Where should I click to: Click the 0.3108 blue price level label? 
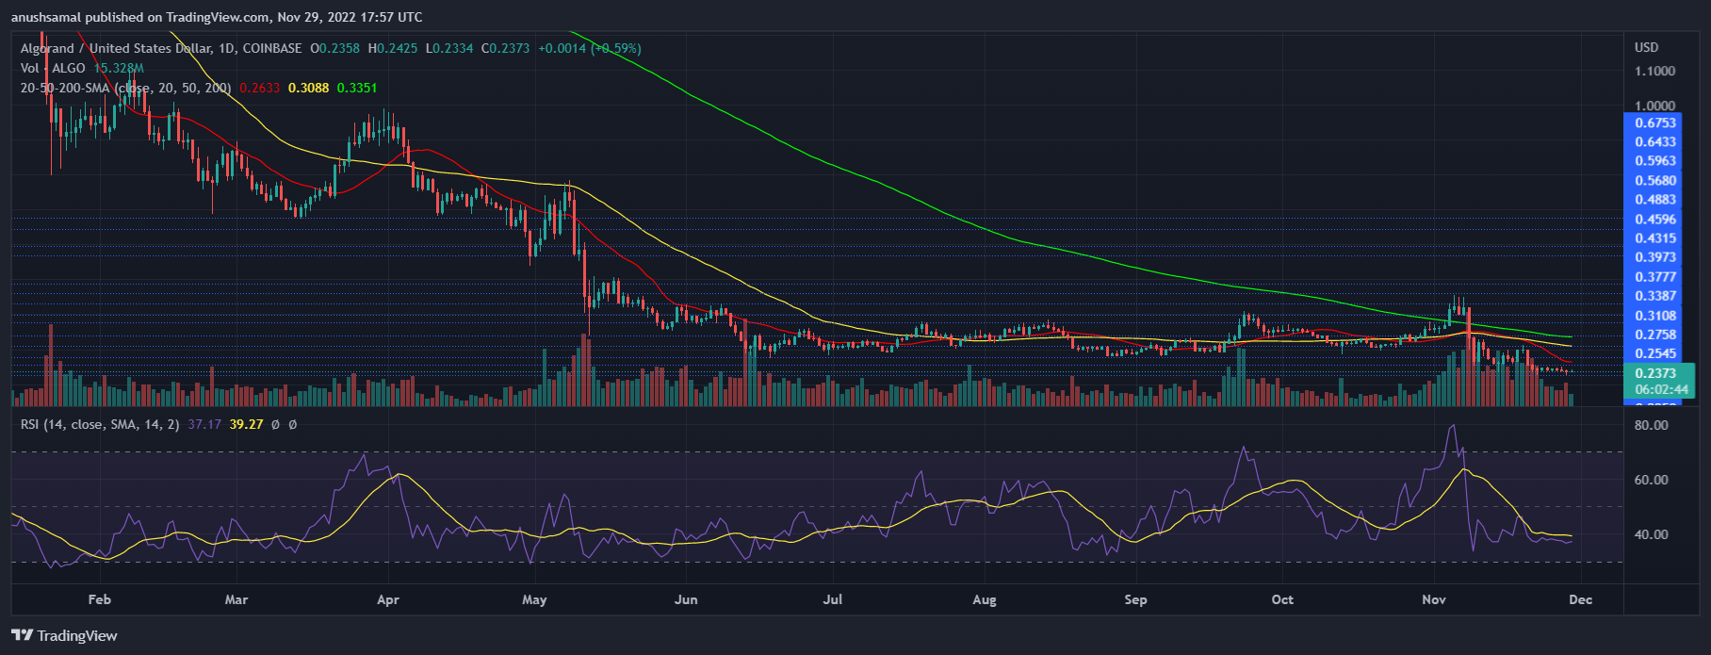click(1655, 316)
